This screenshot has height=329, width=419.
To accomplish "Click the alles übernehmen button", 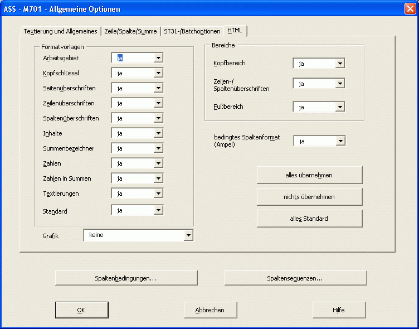I will (309, 175).
